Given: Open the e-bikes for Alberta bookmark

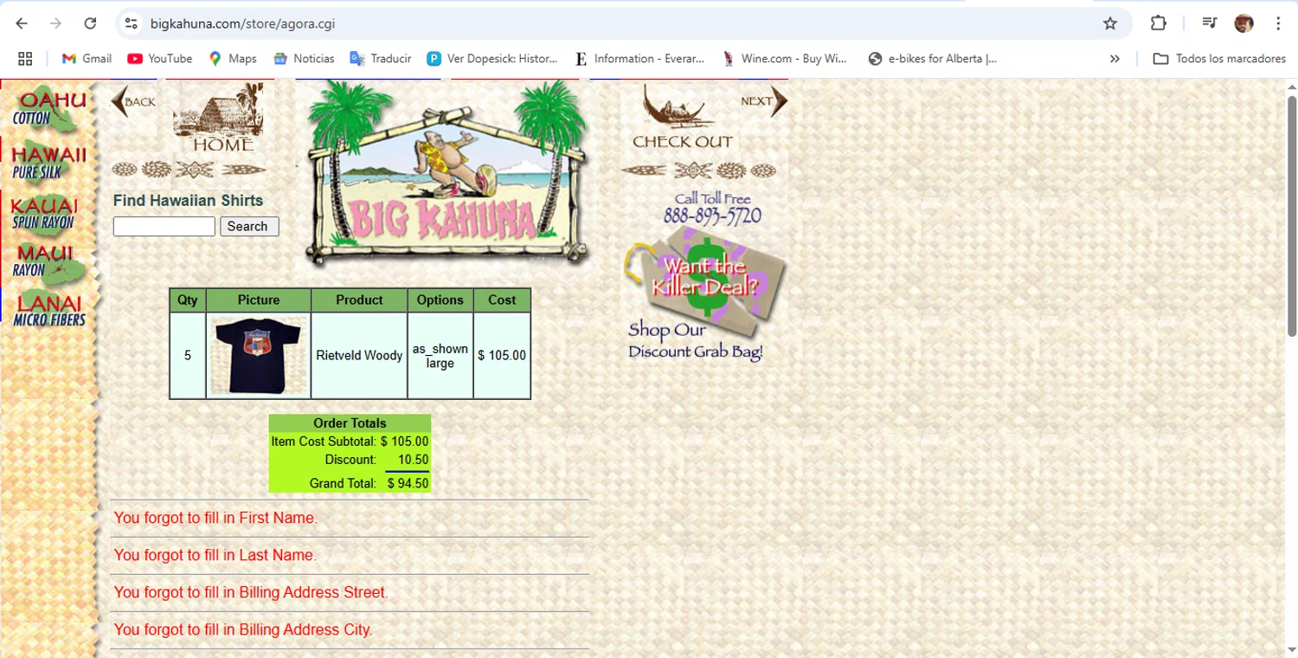Looking at the screenshot, I should (x=933, y=59).
